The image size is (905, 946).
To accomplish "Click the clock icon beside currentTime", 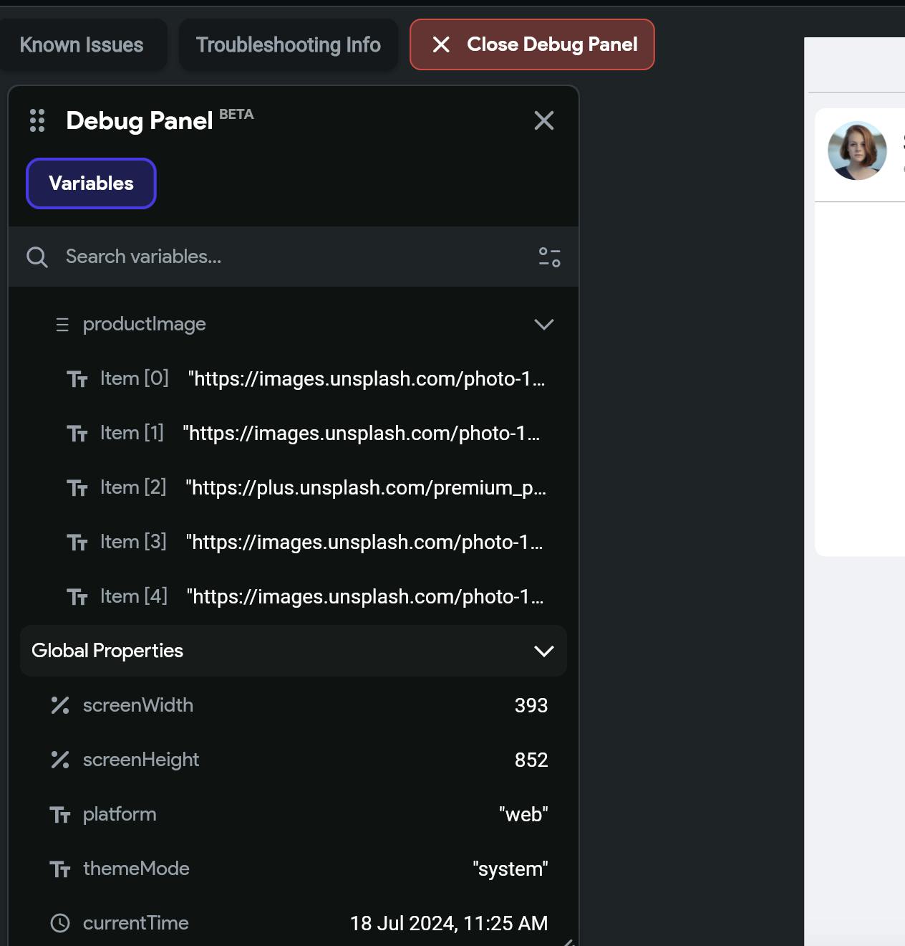I will coord(60,923).
